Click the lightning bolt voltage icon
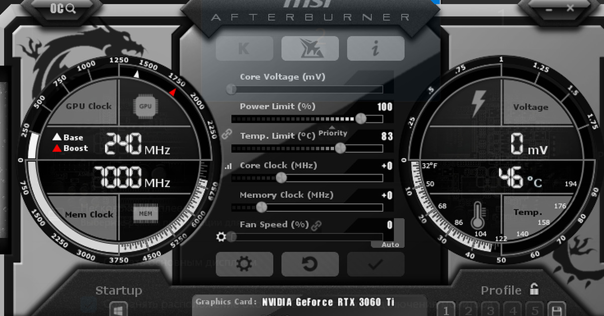The height and width of the screenshot is (316, 604). (478, 104)
